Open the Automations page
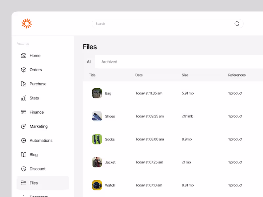 [x=41, y=141]
